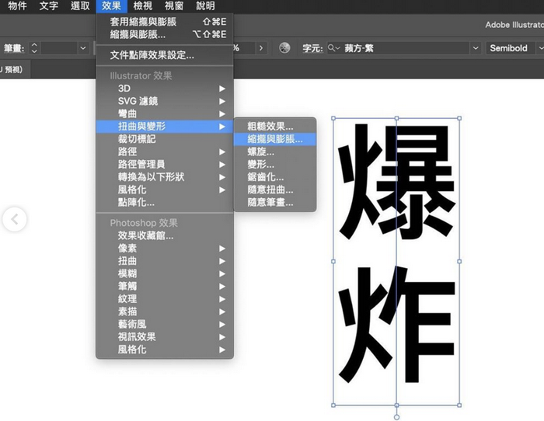Click 文件點陣效果設定... menu item
The height and width of the screenshot is (421, 544).
pyautogui.click(x=152, y=55)
